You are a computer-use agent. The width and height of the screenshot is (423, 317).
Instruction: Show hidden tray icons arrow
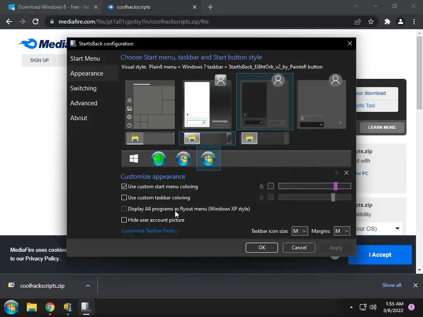coord(351,307)
